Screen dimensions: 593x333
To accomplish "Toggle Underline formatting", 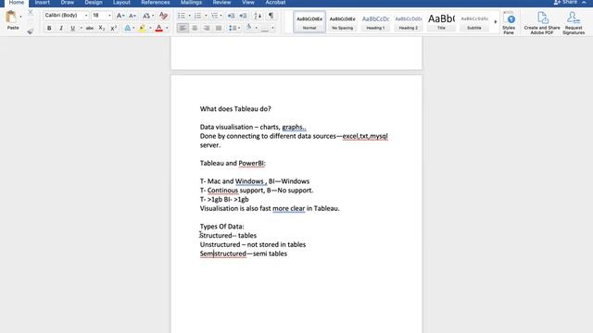I will coord(72,28).
